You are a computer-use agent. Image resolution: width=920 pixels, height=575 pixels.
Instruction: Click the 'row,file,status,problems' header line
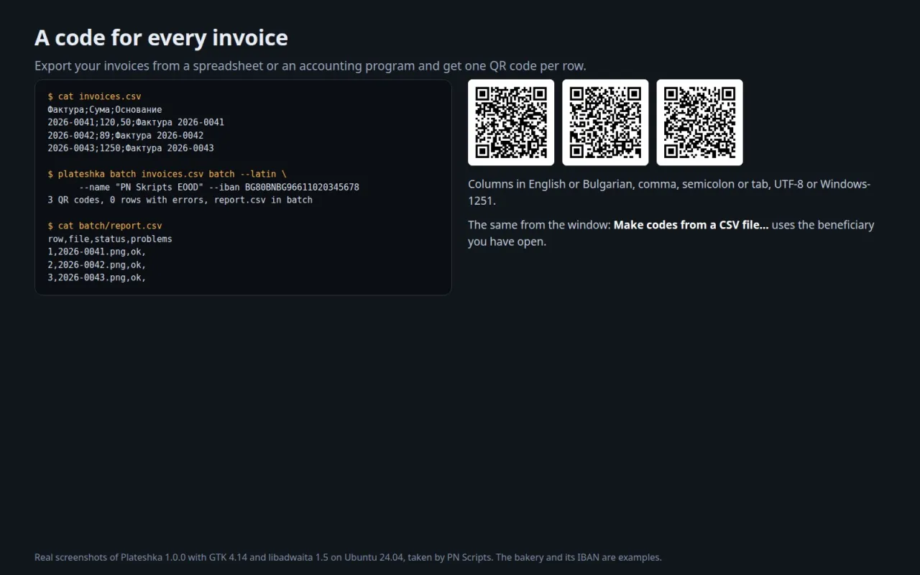click(x=110, y=239)
